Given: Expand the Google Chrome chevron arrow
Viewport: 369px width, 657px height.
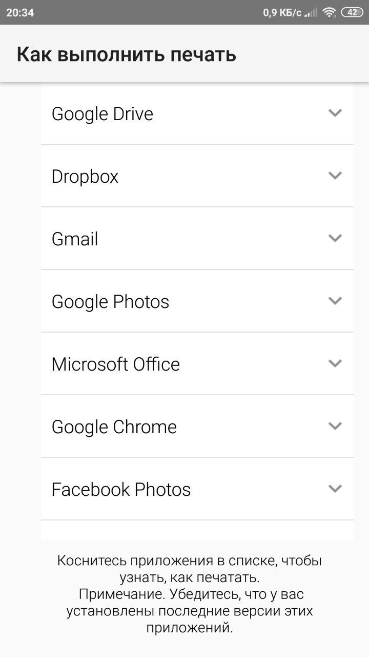Looking at the screenshot, I should pyautogui.click(x=335, y=426).
